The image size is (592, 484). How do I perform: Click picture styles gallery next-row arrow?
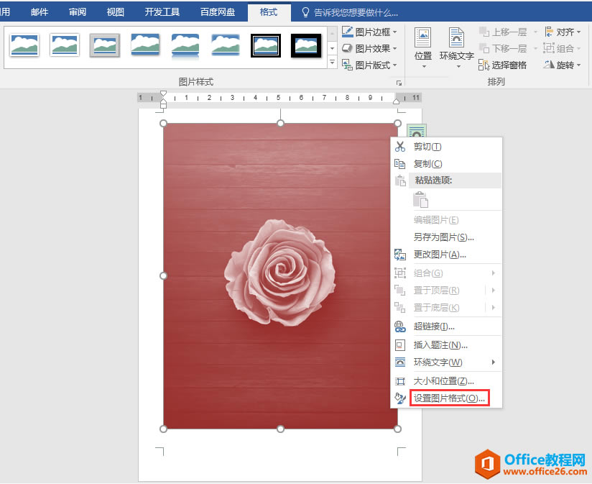[332, 48]
